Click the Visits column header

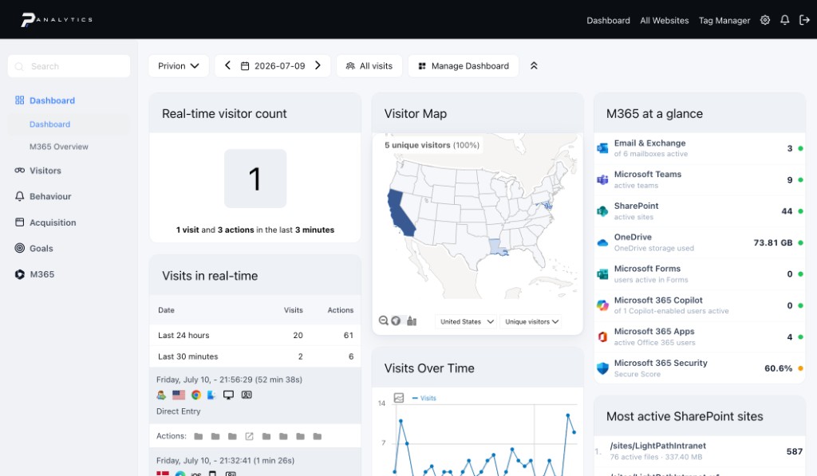coord(293,310)
